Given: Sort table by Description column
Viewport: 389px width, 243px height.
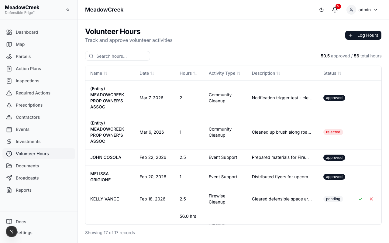Looking at the screenshot, I should 266,73.
